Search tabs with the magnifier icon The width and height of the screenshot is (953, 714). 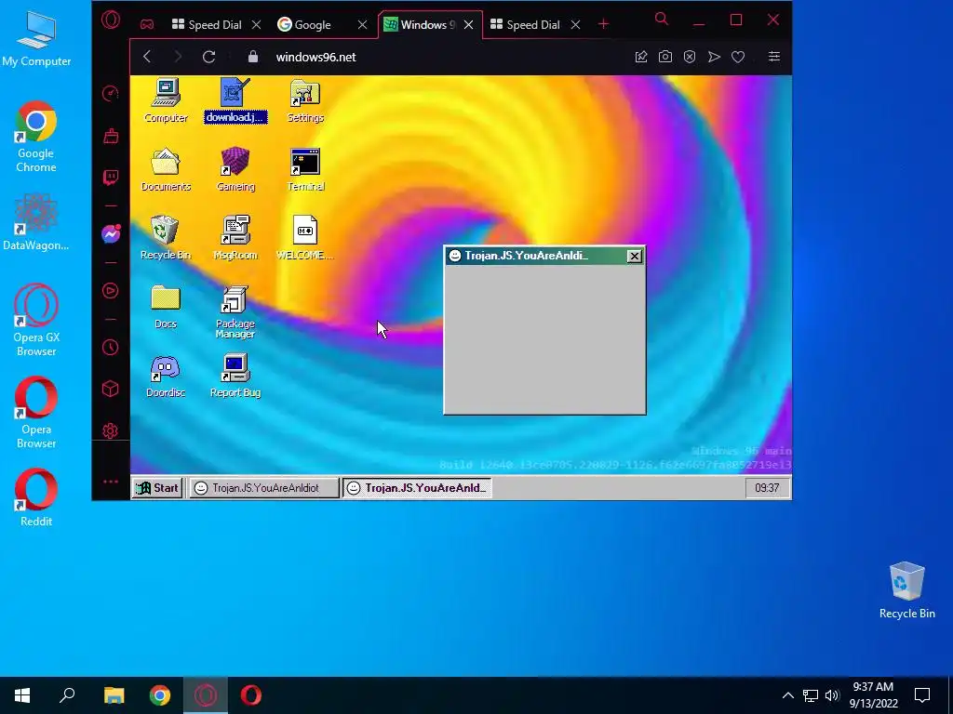[x=662, y=20]
